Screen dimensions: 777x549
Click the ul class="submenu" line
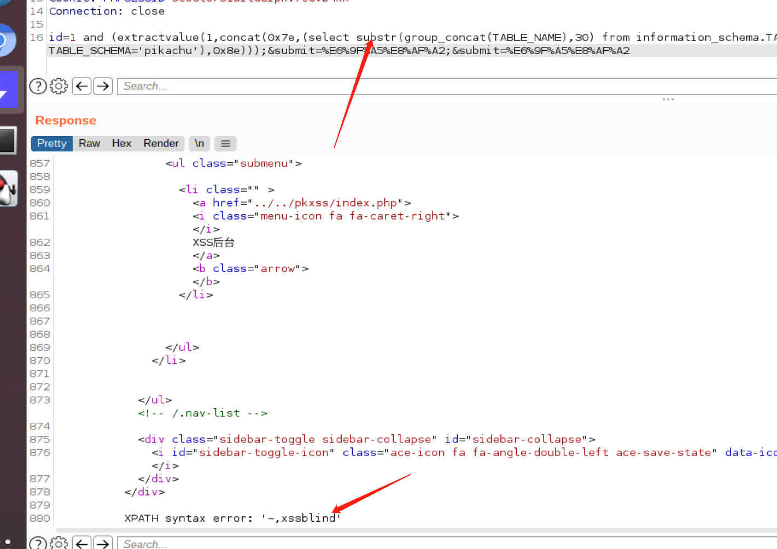(x=233, y=163)
